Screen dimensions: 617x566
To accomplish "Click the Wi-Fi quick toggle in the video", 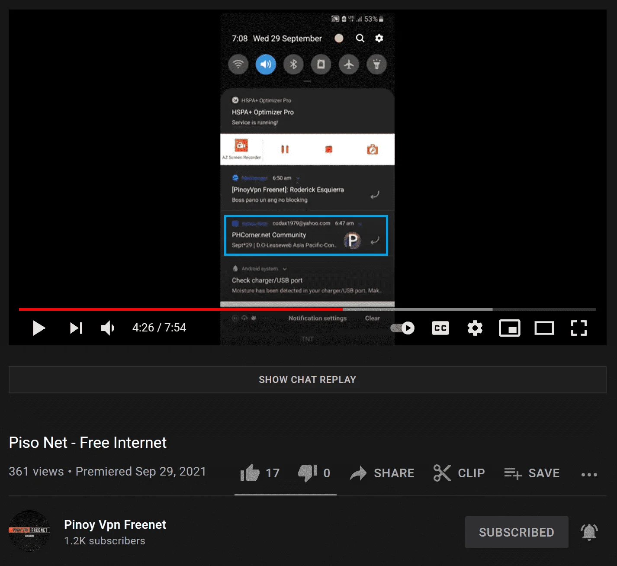I will point(238,64).
